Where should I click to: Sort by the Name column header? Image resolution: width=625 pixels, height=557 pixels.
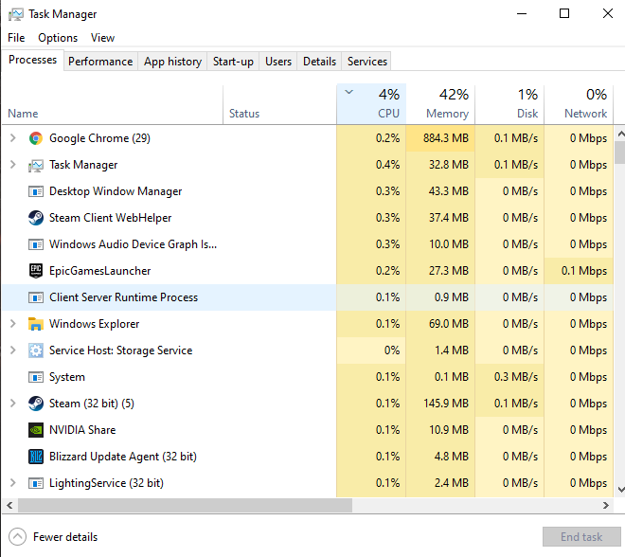coord(113,104)
